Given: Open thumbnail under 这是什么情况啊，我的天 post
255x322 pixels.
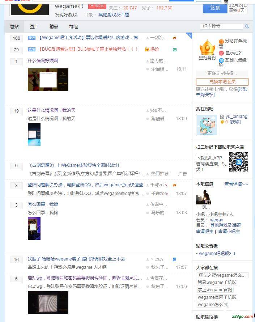Looking at the screenshot, I should (34, 134).
